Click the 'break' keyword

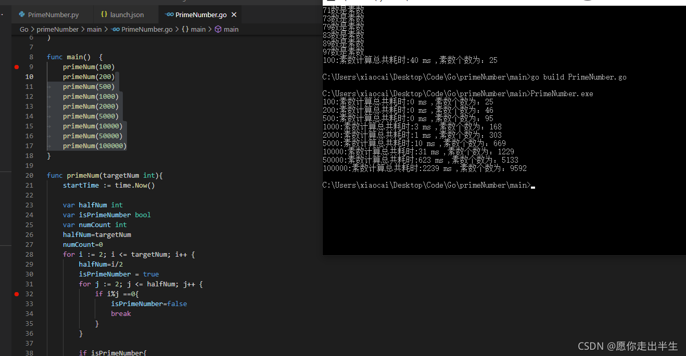pyautogui.click(x=121, y=313)
